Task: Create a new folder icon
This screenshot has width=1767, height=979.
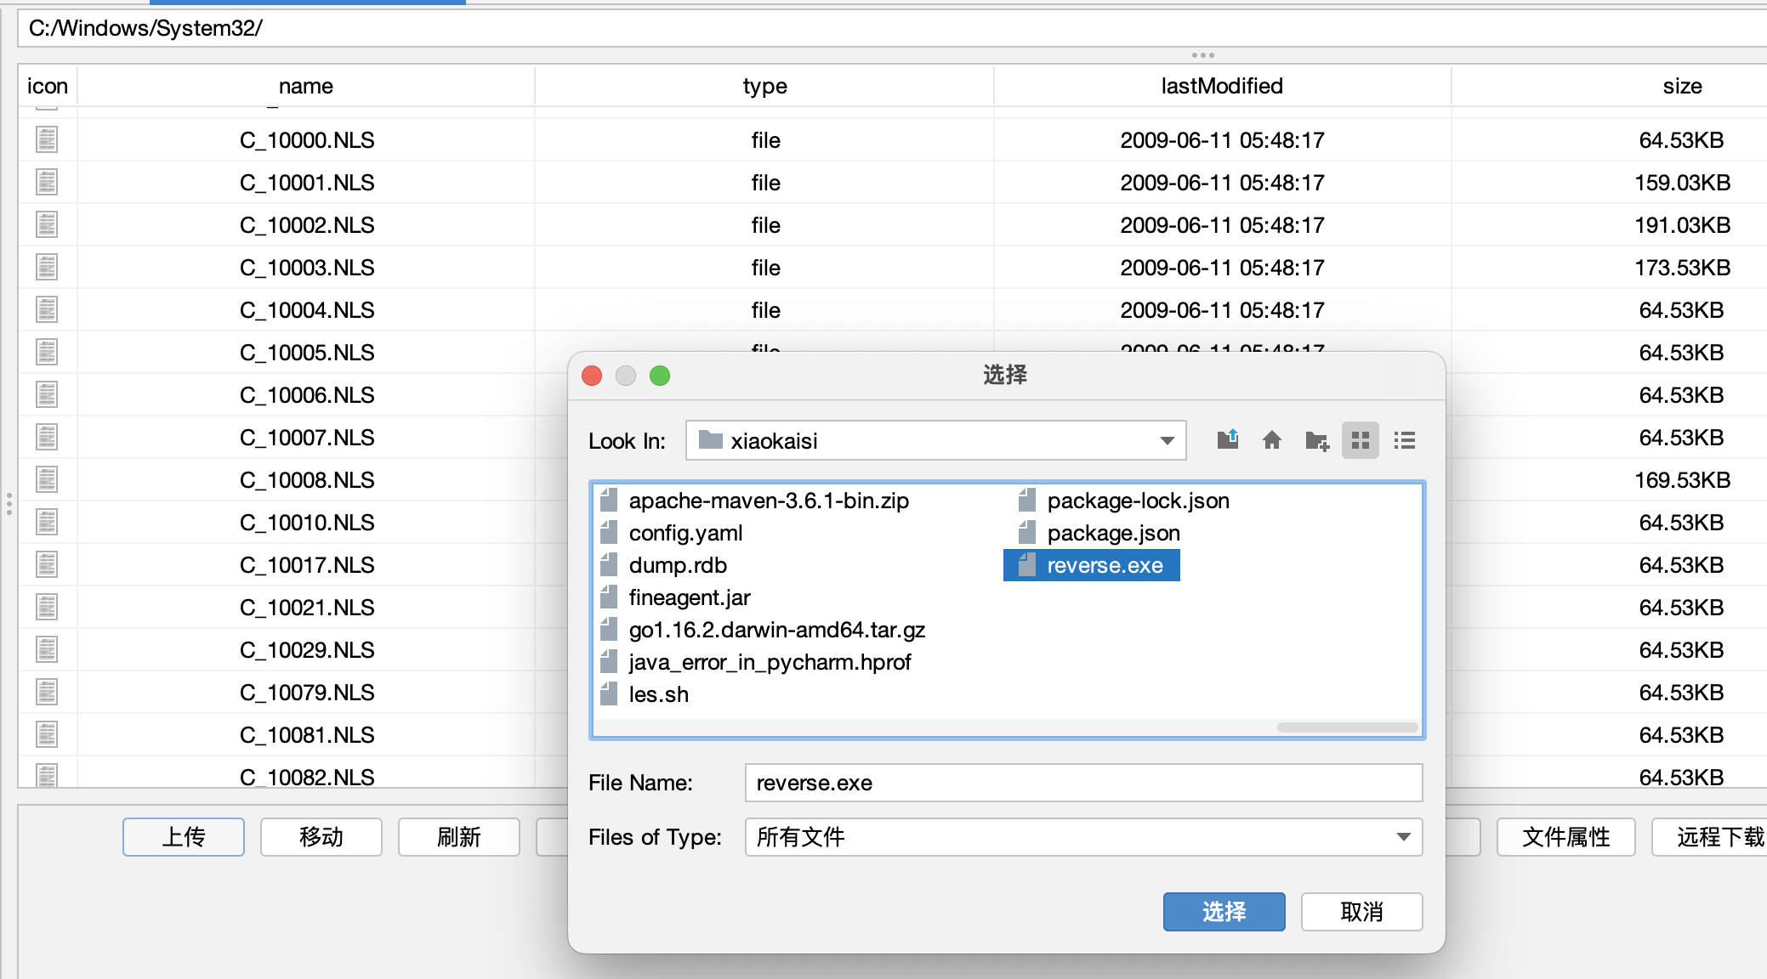Action: coord(1316,440)
